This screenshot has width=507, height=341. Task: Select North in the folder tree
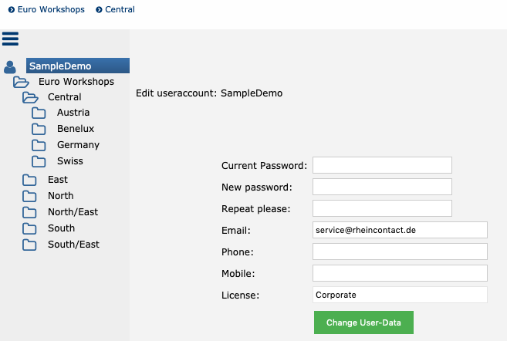[61, 196]
